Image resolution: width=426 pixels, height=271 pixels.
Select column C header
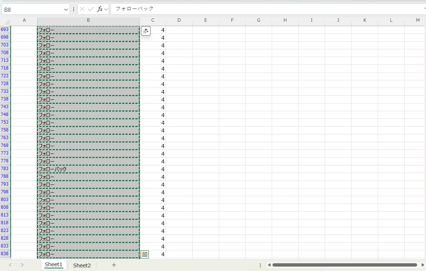pos(153,20)
